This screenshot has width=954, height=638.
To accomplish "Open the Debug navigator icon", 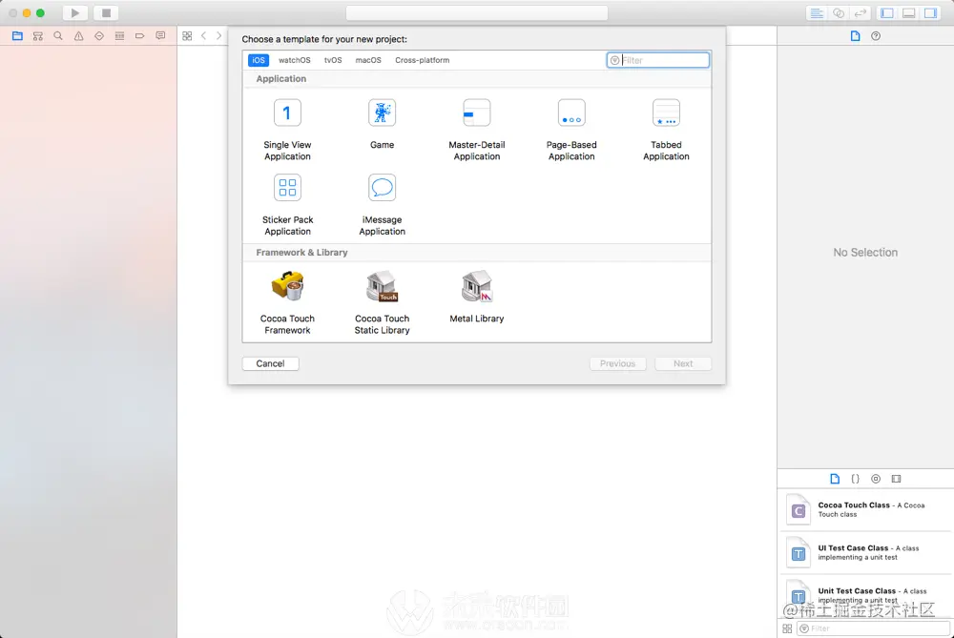I will point(119,36).
